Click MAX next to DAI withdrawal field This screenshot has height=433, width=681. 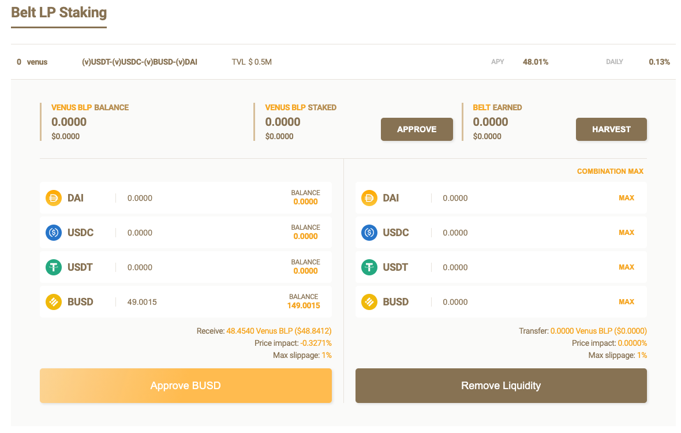626,197
